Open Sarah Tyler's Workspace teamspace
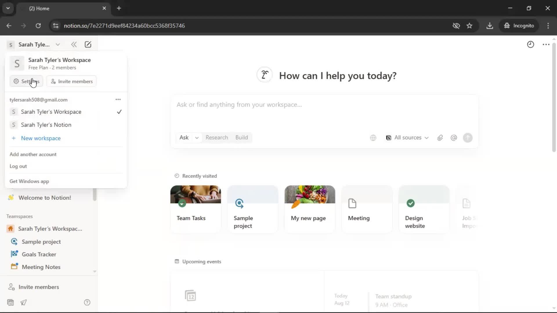 click(50, 229)
